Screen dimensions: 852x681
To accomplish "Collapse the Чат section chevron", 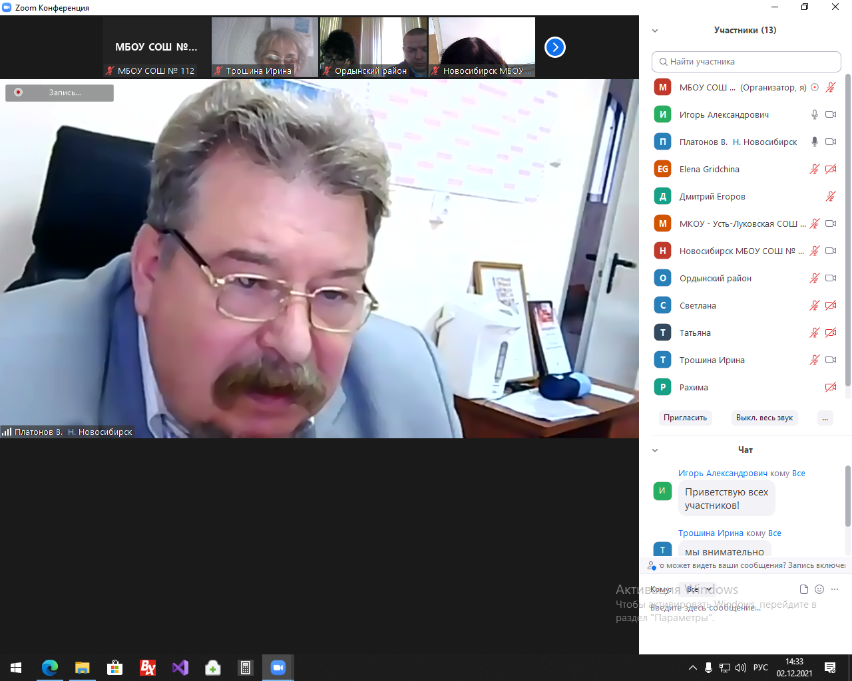I will point(655,450).
